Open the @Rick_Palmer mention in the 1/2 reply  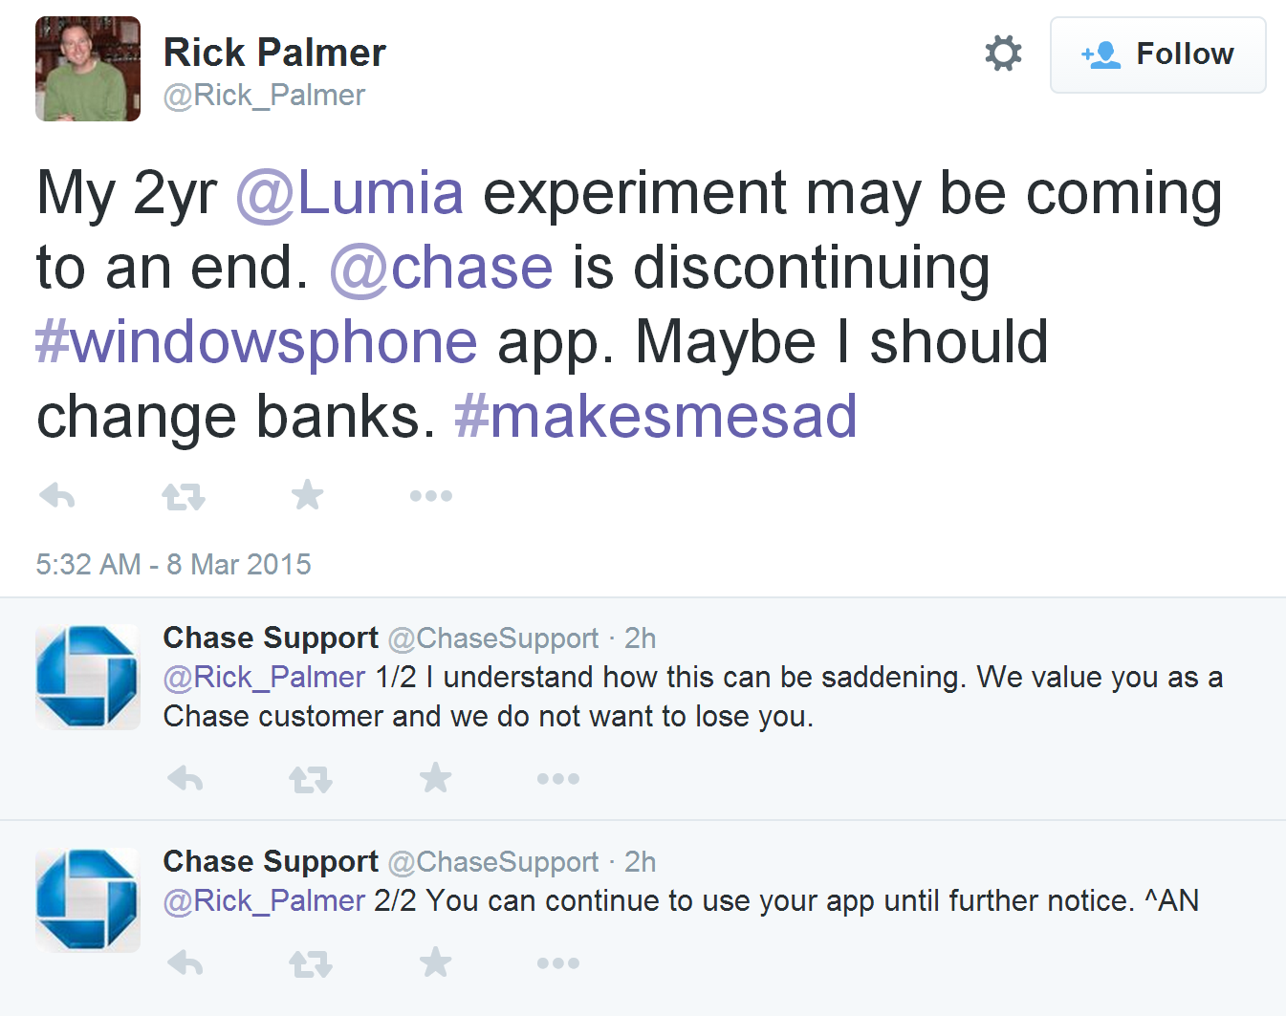pyautogui.click(x=264, y=678)
